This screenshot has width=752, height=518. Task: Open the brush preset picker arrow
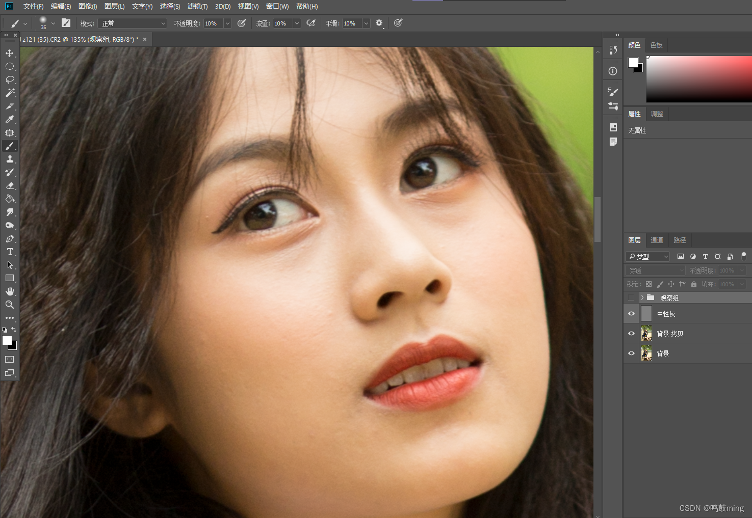coord(53,23)
